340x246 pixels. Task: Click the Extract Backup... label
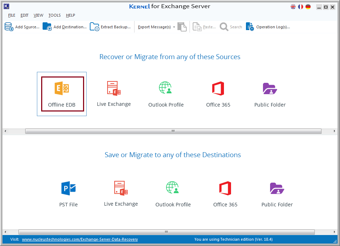pyautogui.click(x=116, y=27)
